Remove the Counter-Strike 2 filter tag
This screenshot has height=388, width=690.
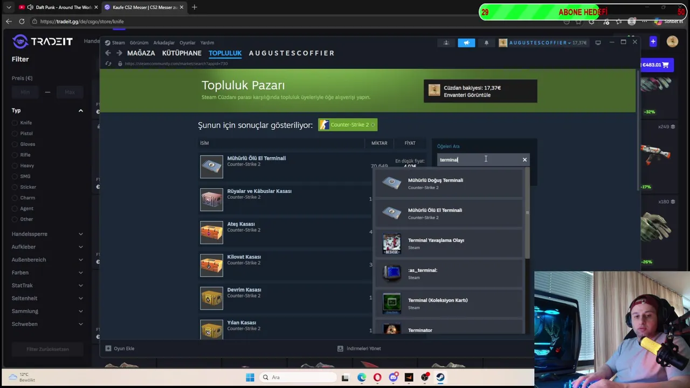(372, 124)
